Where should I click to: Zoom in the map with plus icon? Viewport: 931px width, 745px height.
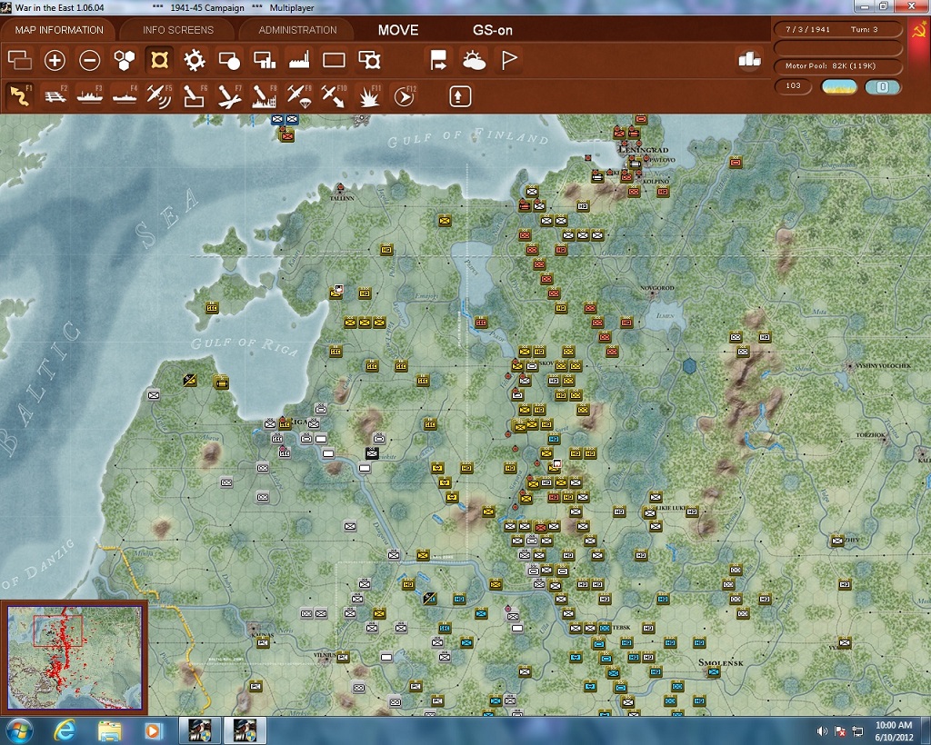(55, 60)
